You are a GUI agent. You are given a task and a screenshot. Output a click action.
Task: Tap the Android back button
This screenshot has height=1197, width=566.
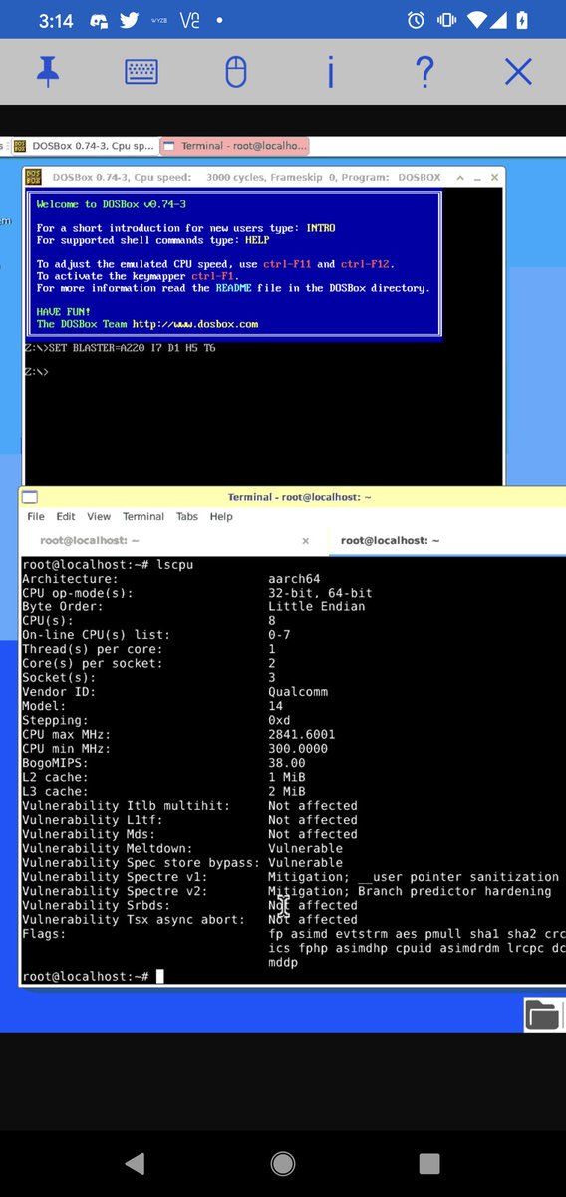point(137,1163)
